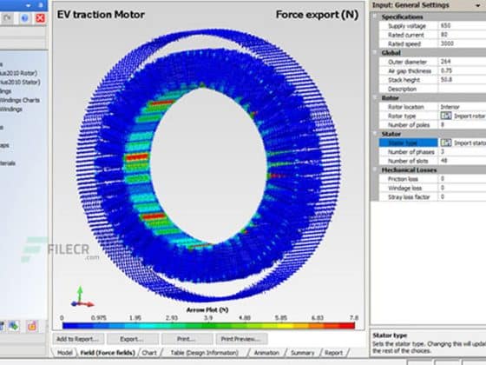Edit the Windage loss value

click(x=462, y=188)
